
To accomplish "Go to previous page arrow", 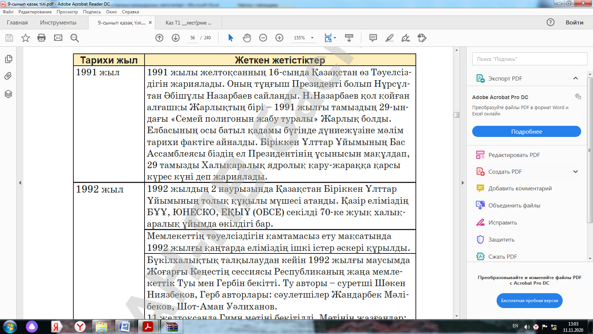I will 159,38.
